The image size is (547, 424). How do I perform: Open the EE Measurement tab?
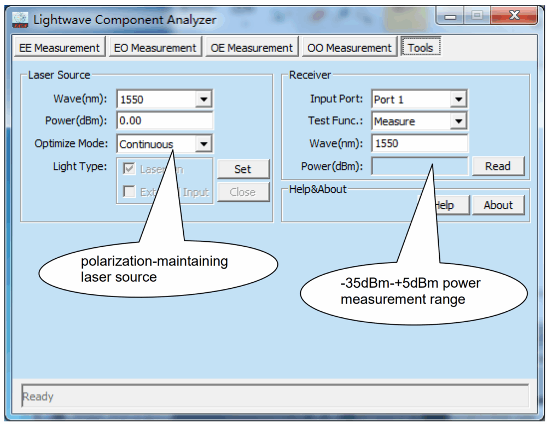coord(60,48)
